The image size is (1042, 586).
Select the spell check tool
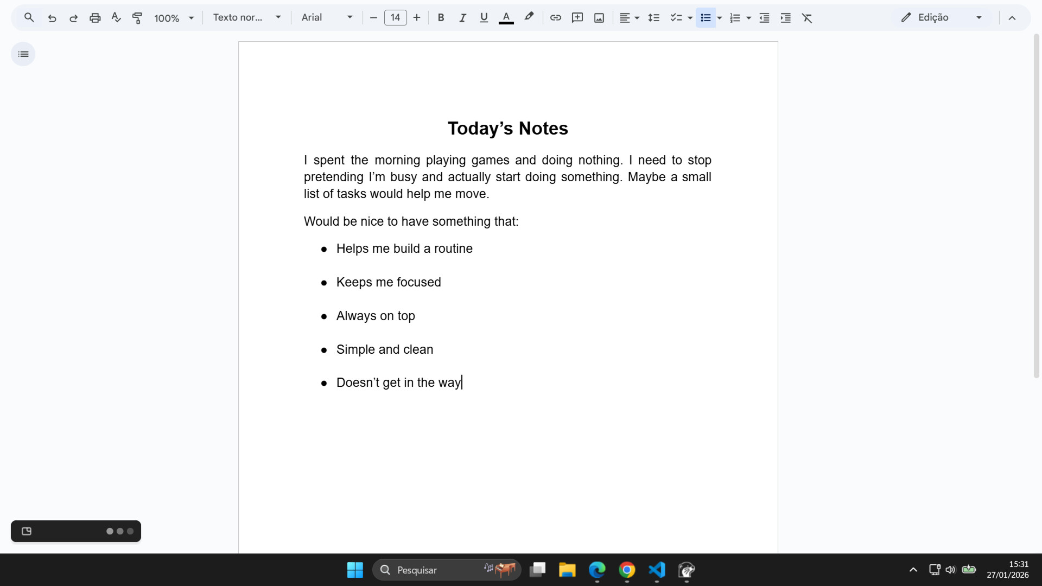click(x=116, y=17)
